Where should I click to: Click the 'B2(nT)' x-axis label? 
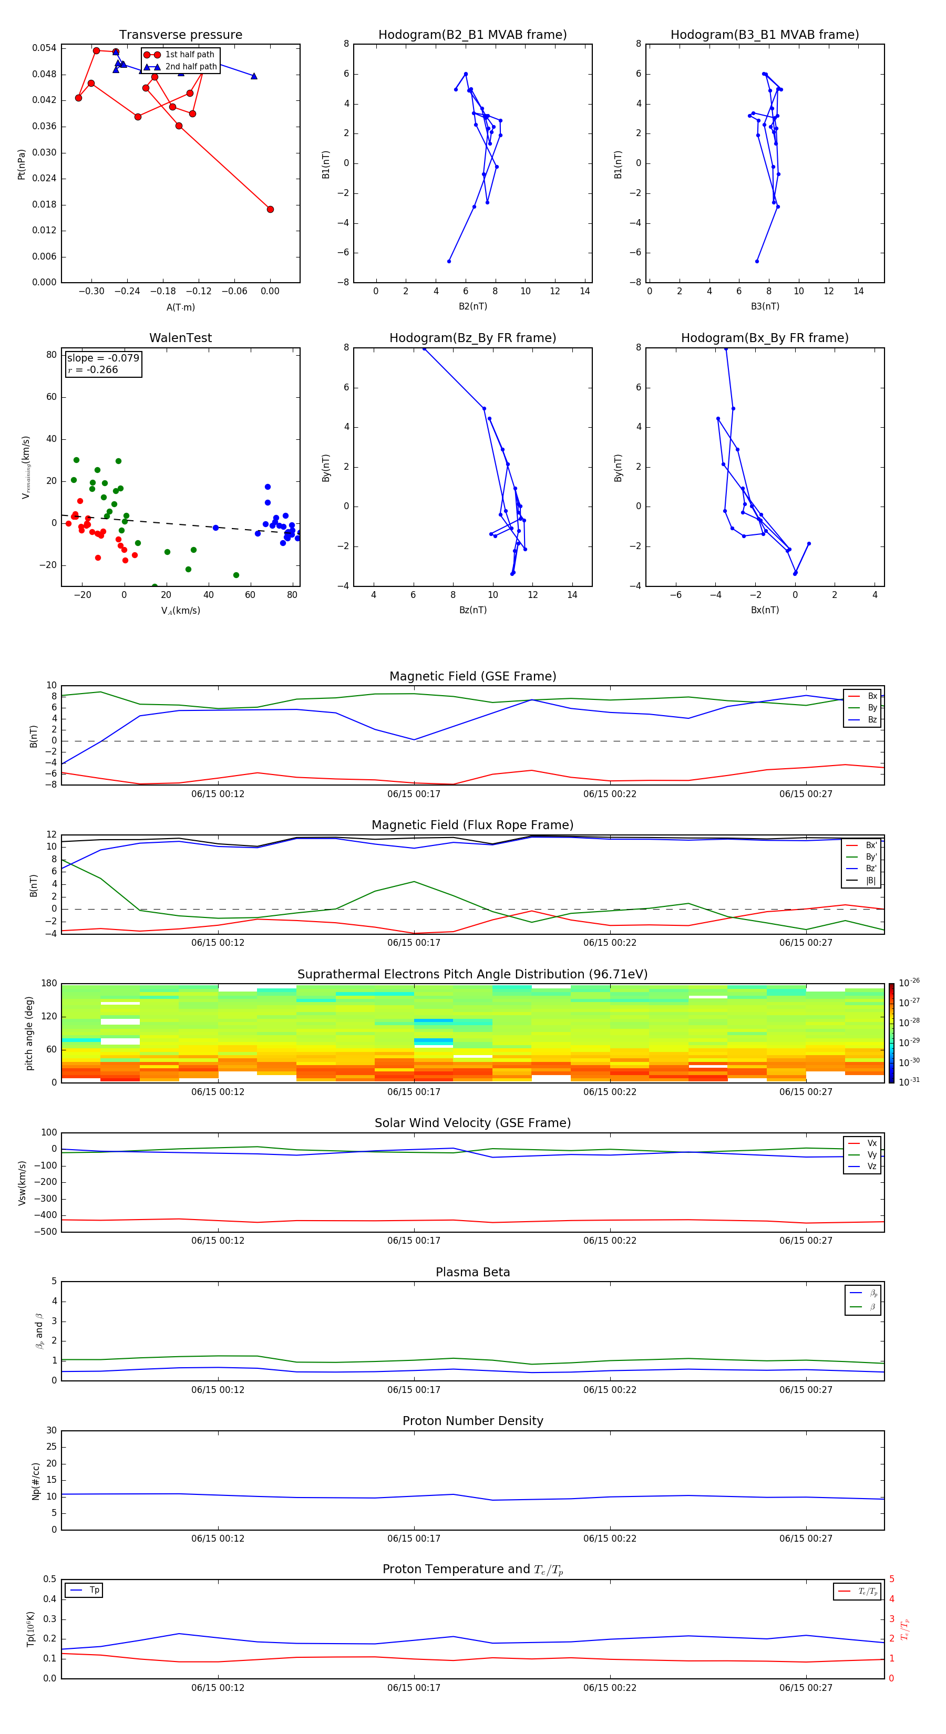(x=472, y=306)
